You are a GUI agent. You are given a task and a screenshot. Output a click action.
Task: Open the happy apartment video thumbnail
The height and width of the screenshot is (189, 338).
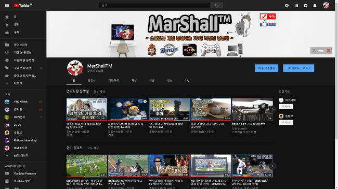click(x=87, y=109)
